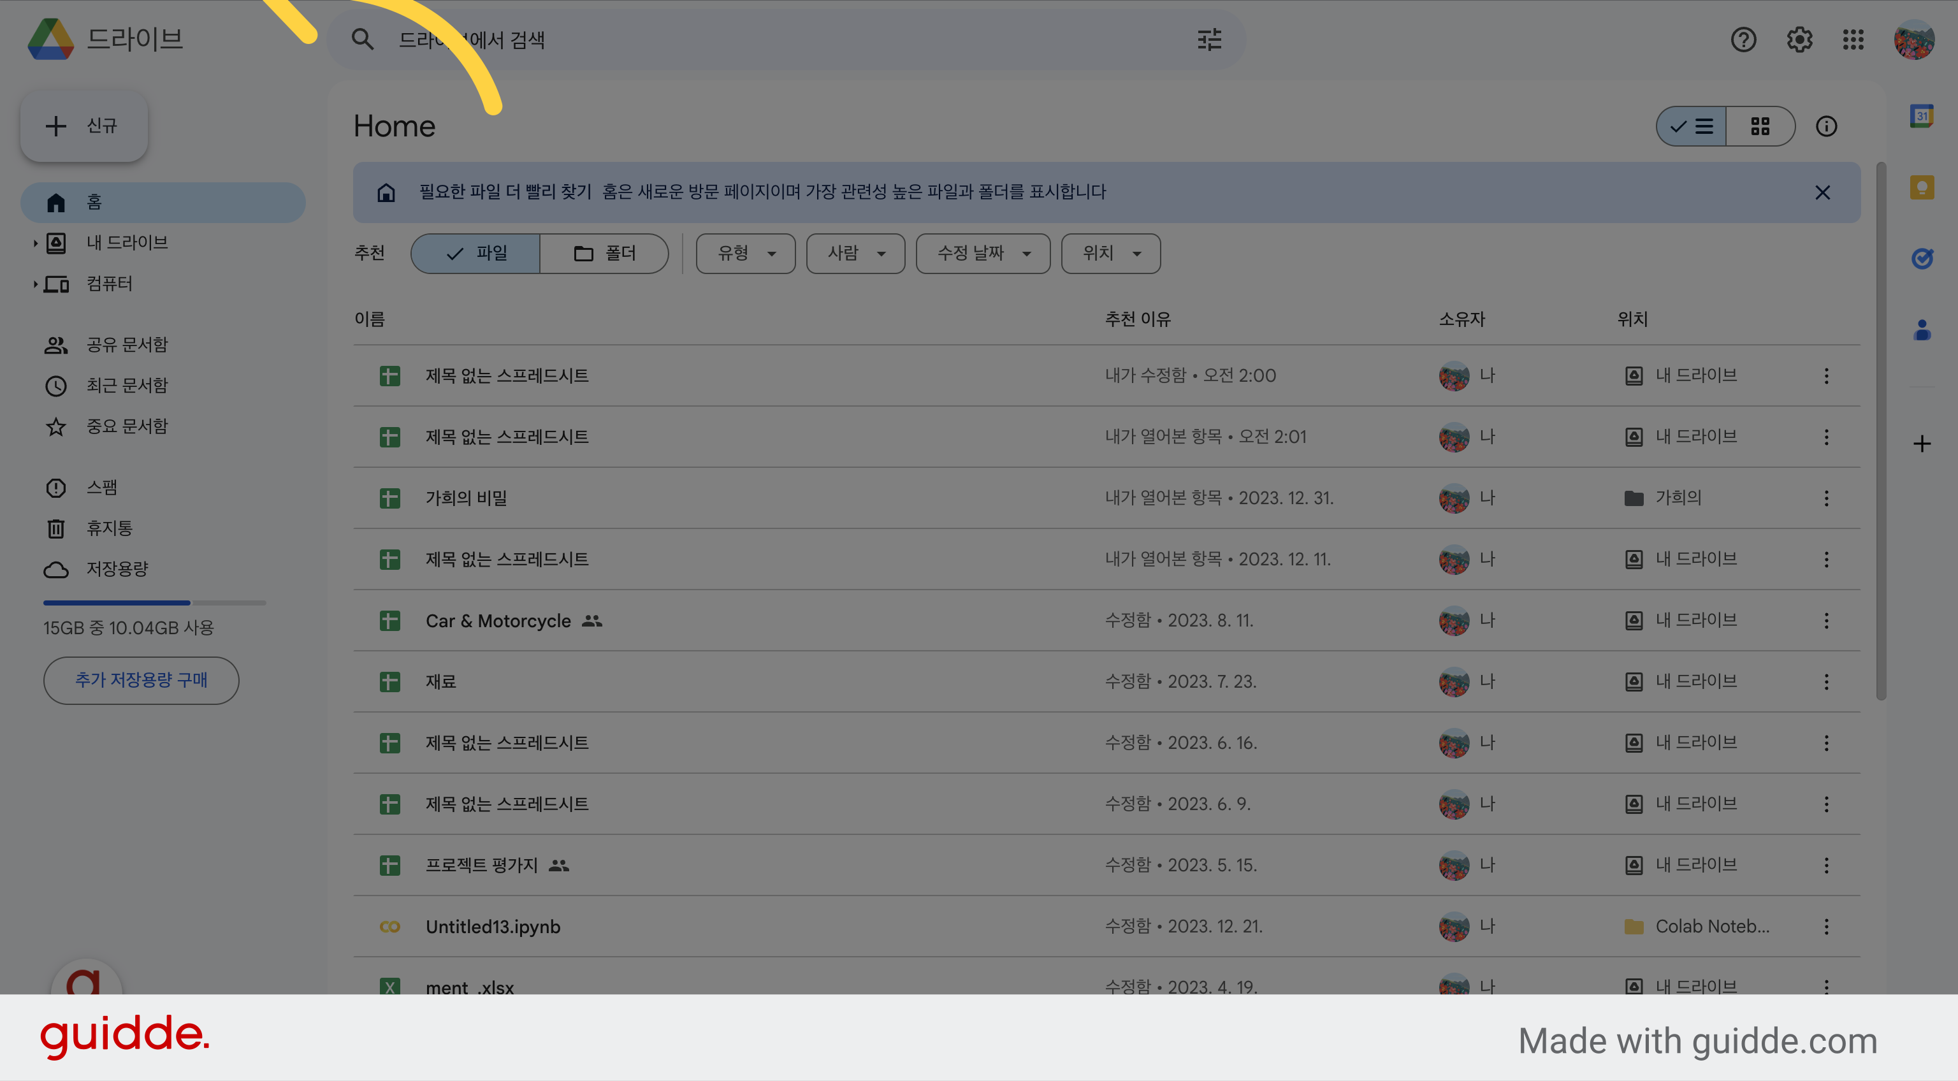Select the file 재료

[x=1106, y=682]
